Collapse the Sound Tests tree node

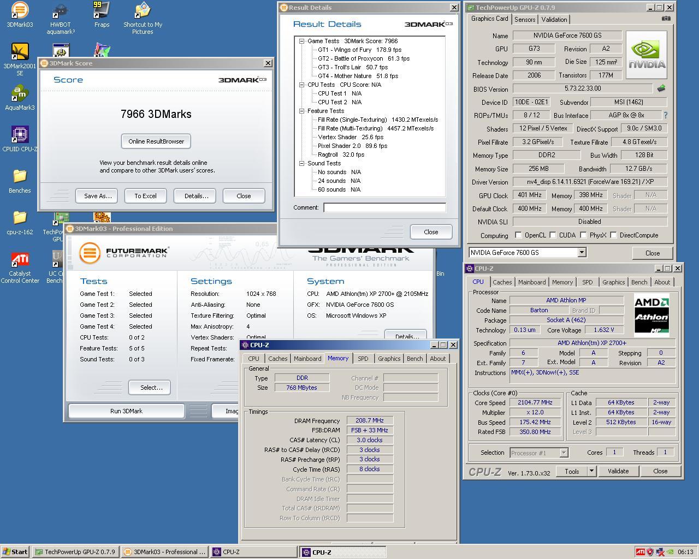[301, 163]
